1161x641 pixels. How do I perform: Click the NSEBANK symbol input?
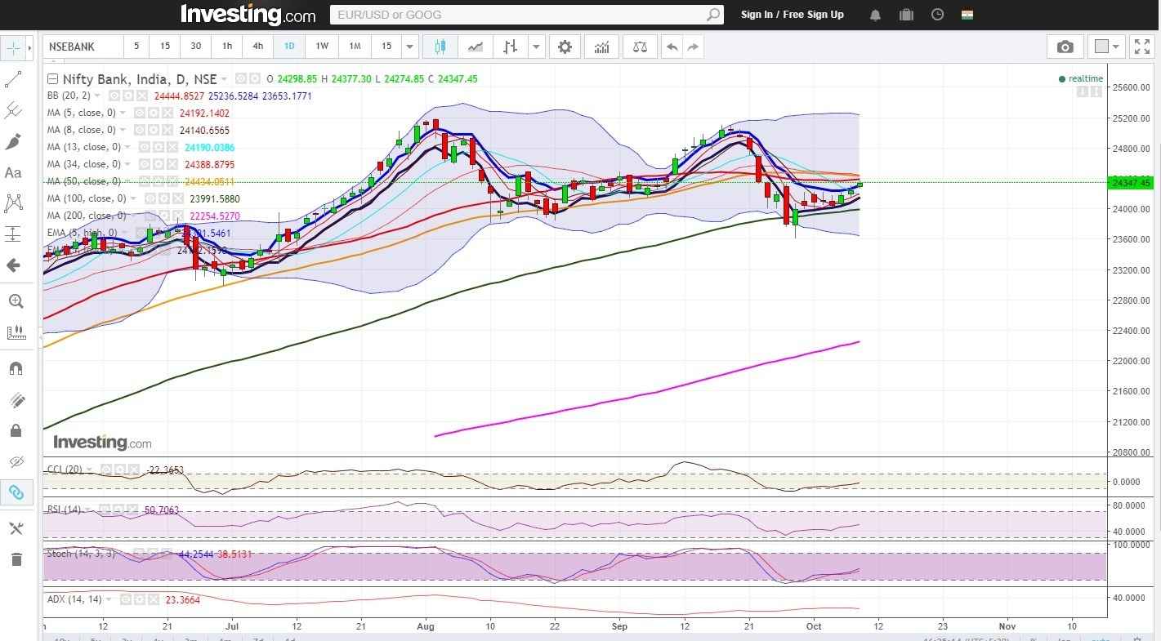82,47
